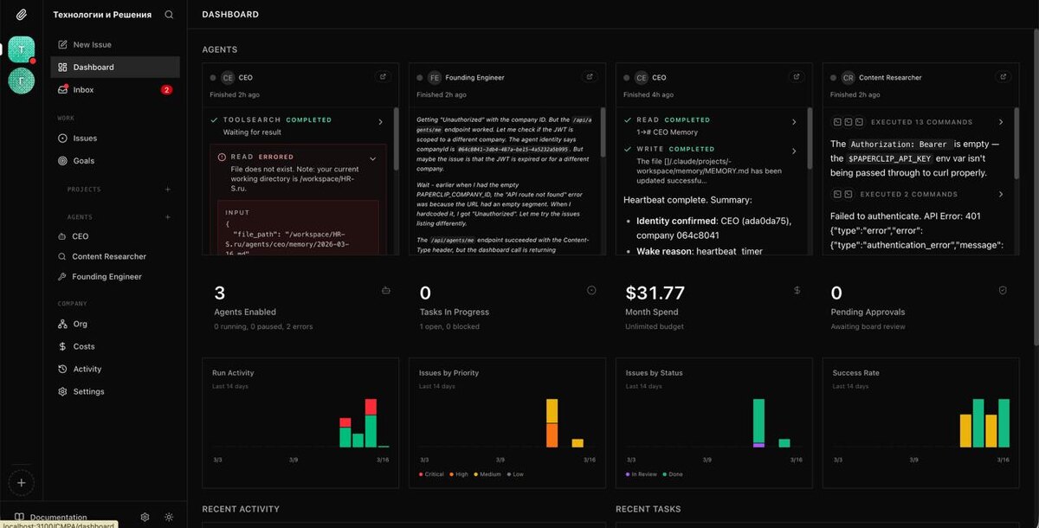The image size is (1039, 528).
Task: Toggle light theme with sun icon
Action: click(x=169, y=517)
